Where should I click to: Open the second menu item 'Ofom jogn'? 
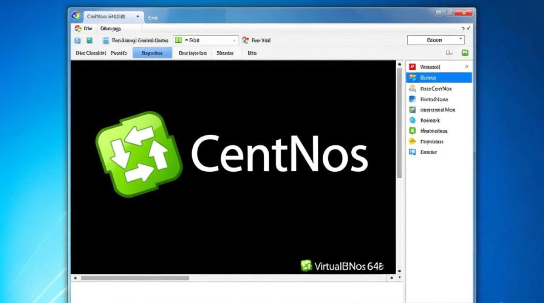[110, 29]
